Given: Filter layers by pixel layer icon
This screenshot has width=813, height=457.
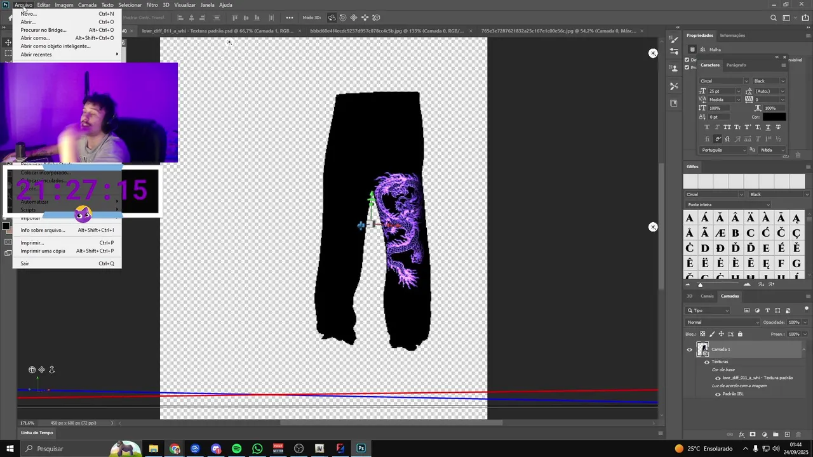Looking at the screenshot, I should tap(747, 310).
